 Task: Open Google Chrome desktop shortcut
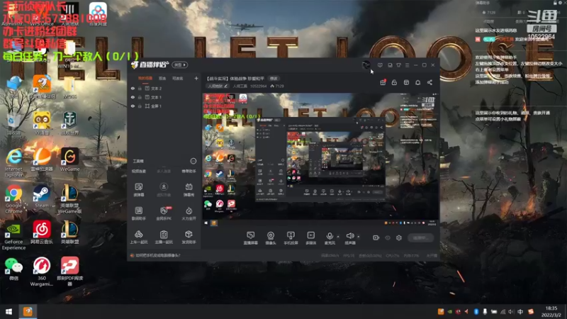(x=13, y=200)
